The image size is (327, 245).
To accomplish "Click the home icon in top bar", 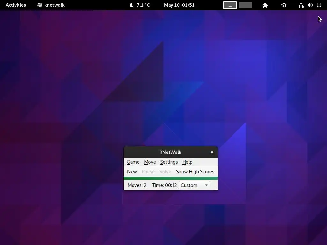I will click(x=284, y=5).
